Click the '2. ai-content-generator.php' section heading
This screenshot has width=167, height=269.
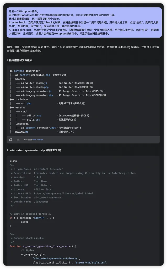[34, 150]
